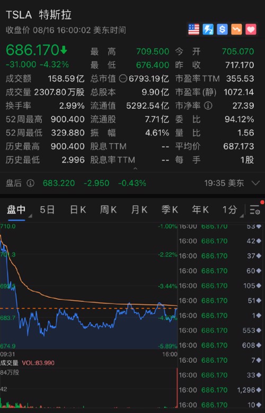The image size is (265, 413).
Task: Tap the 历史最低 value 2.996
Action: coord(73,160)
